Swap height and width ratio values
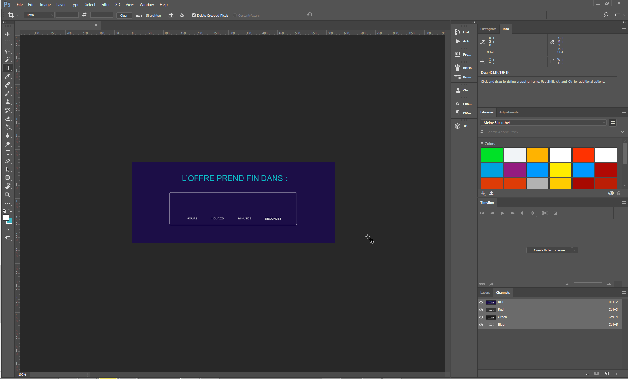 pyautogui.click(x=84, y=15)
